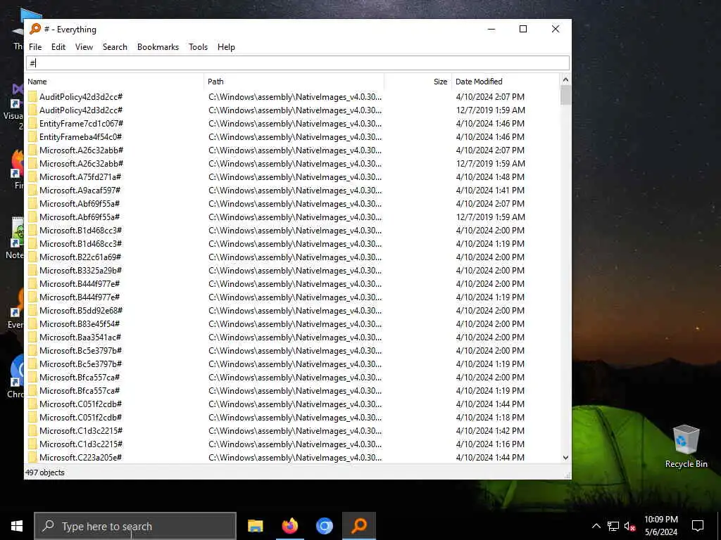Screen dimensions: 721x540
Task: Select folder icon beside Microsoft.B3325a29b#
Action: pos(32,271)
